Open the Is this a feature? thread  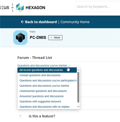click(42, 116)
